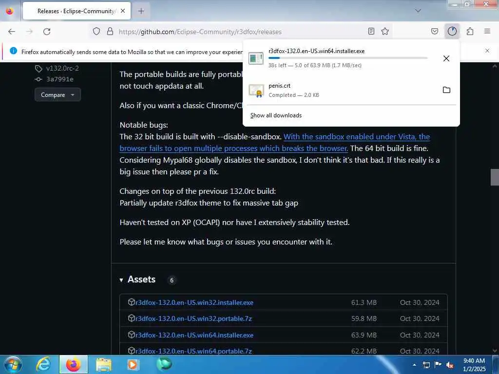499x374 pixels.
Task: Download r3dfox win64.installer.exe asset
Action: [x=194, y=335]
